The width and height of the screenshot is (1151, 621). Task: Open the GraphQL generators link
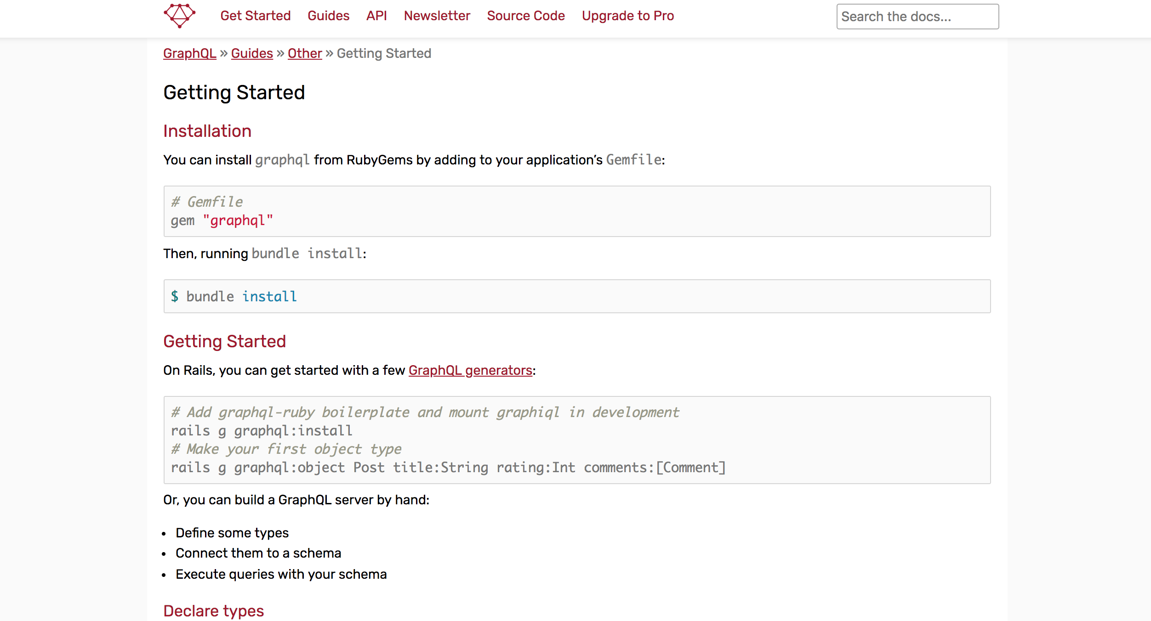470,370
